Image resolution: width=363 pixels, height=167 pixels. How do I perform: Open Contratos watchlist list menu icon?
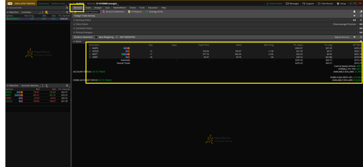pyautogui.click(x=67, y=12)
